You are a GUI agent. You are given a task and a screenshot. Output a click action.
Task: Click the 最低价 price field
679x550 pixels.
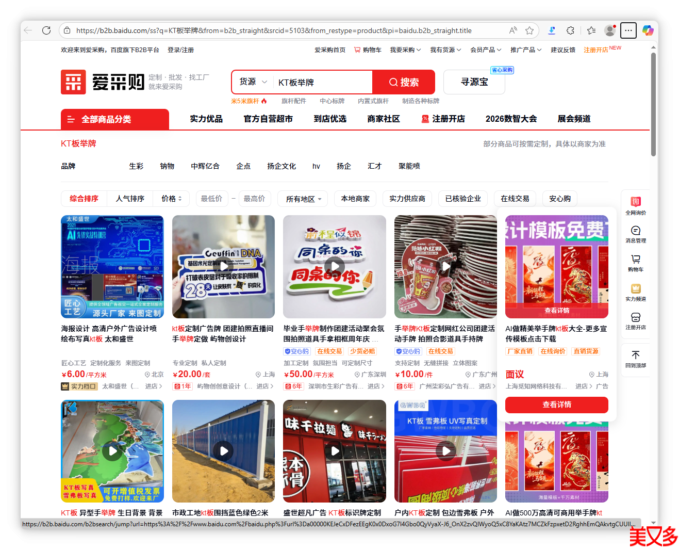[x=212, y=199]
